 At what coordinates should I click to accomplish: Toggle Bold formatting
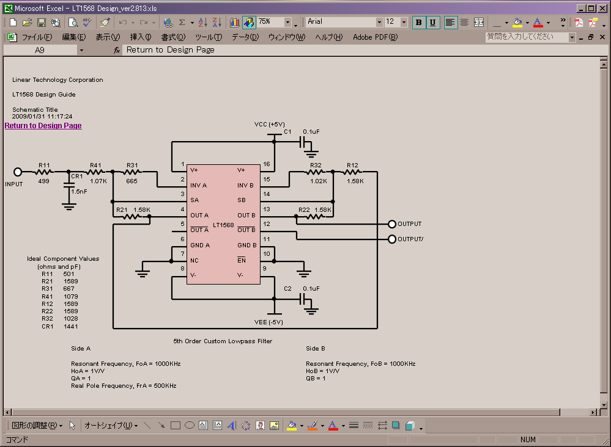pyautogui.click(x=419, y=22)
